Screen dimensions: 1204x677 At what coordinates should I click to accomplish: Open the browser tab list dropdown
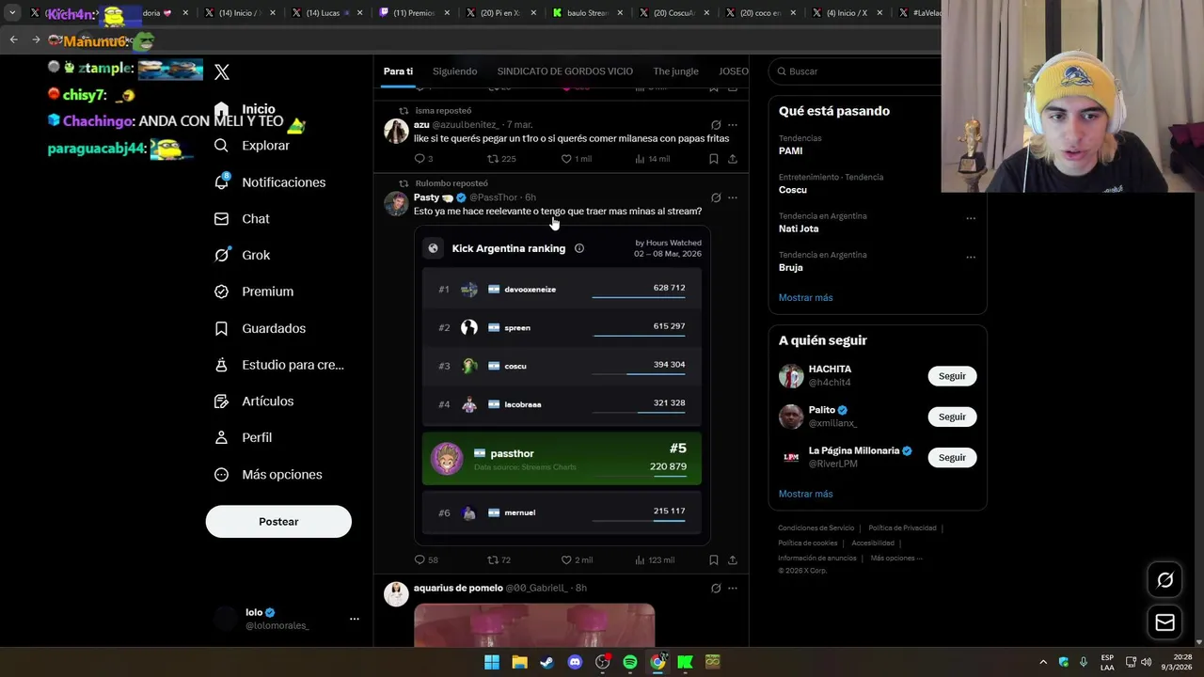(x=12, y=13)
